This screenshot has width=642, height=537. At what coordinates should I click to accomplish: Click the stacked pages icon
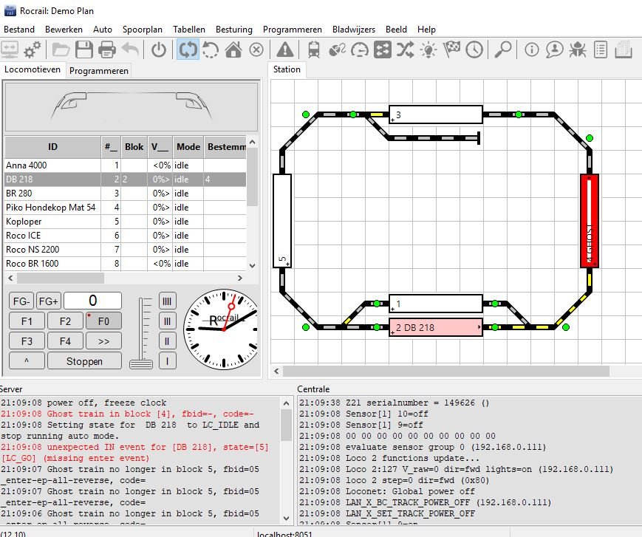click(x=624, y=50)
